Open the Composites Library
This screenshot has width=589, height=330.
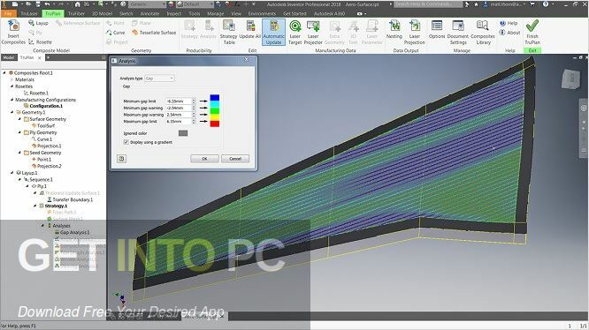click(483, 33)
